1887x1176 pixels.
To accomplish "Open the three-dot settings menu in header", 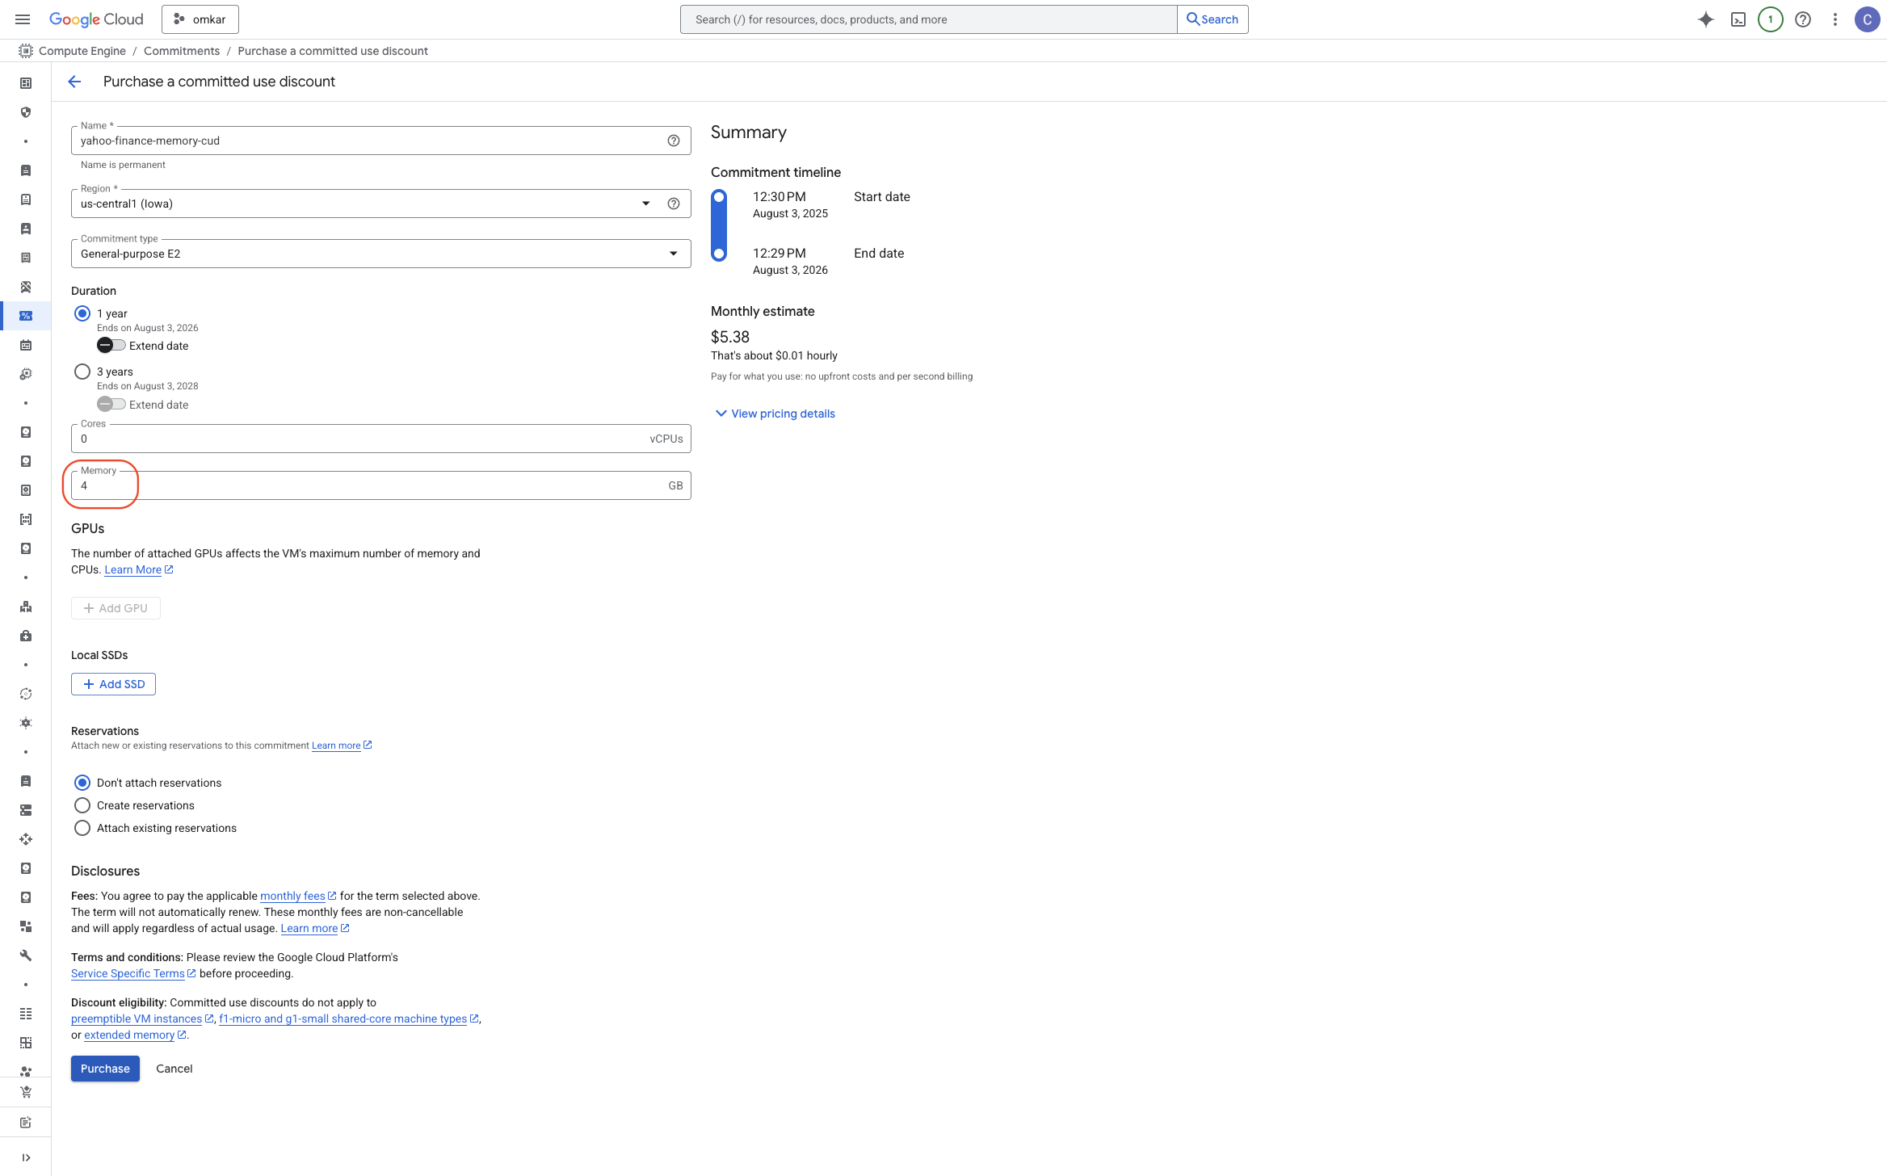I will [x=1835, y=19].
